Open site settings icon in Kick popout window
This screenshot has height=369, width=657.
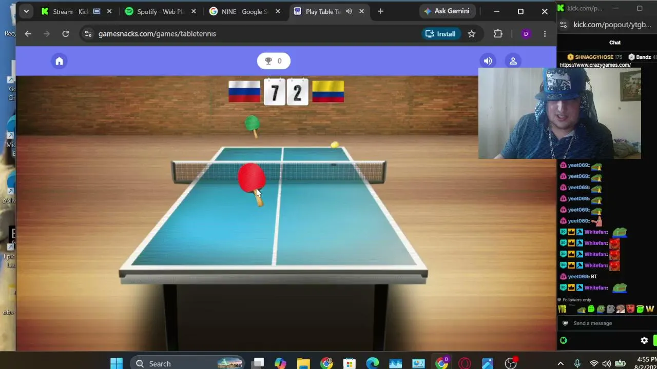[x=564, y=25]
